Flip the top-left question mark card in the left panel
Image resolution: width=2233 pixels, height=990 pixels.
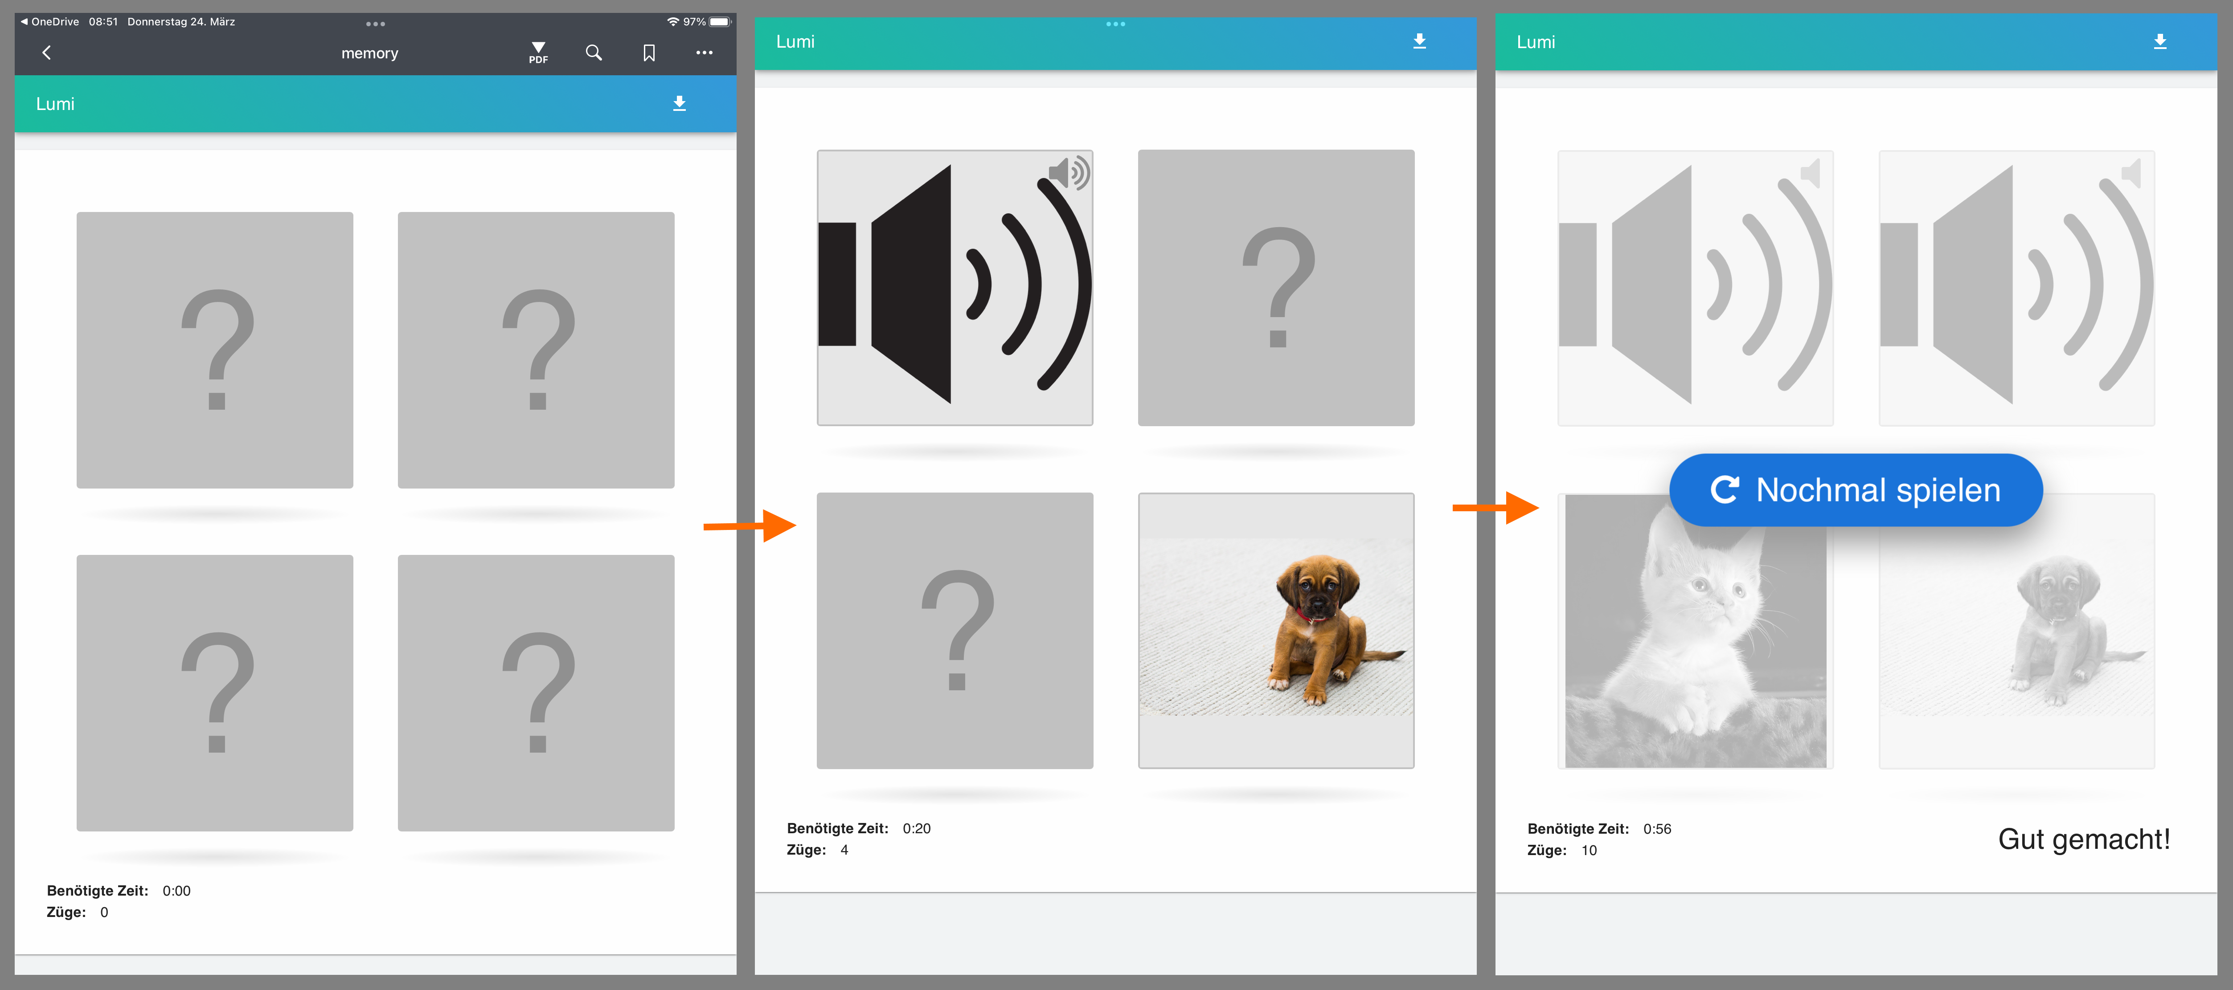click(215, 350)
